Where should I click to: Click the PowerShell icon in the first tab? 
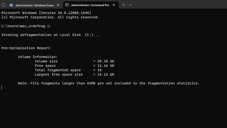[x=11, y=5]
